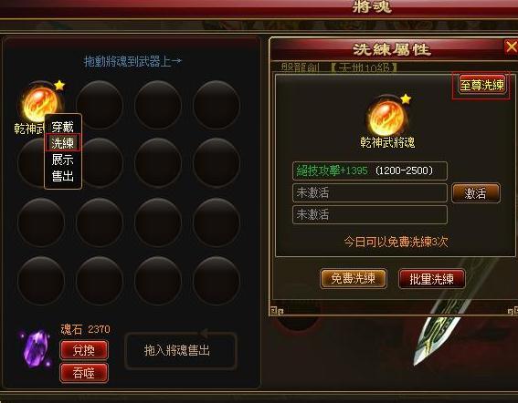Click the 批量洗練 button

click(x=432, y=279)
